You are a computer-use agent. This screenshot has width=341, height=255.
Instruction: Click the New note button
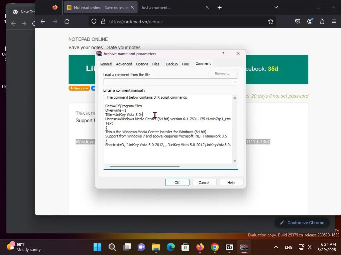pos(79,88)
